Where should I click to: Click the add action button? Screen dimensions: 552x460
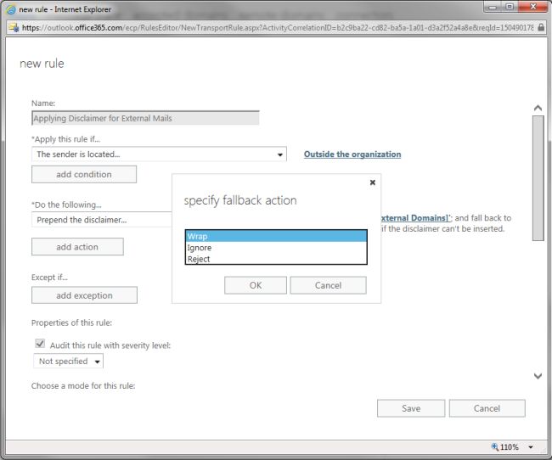77,247
